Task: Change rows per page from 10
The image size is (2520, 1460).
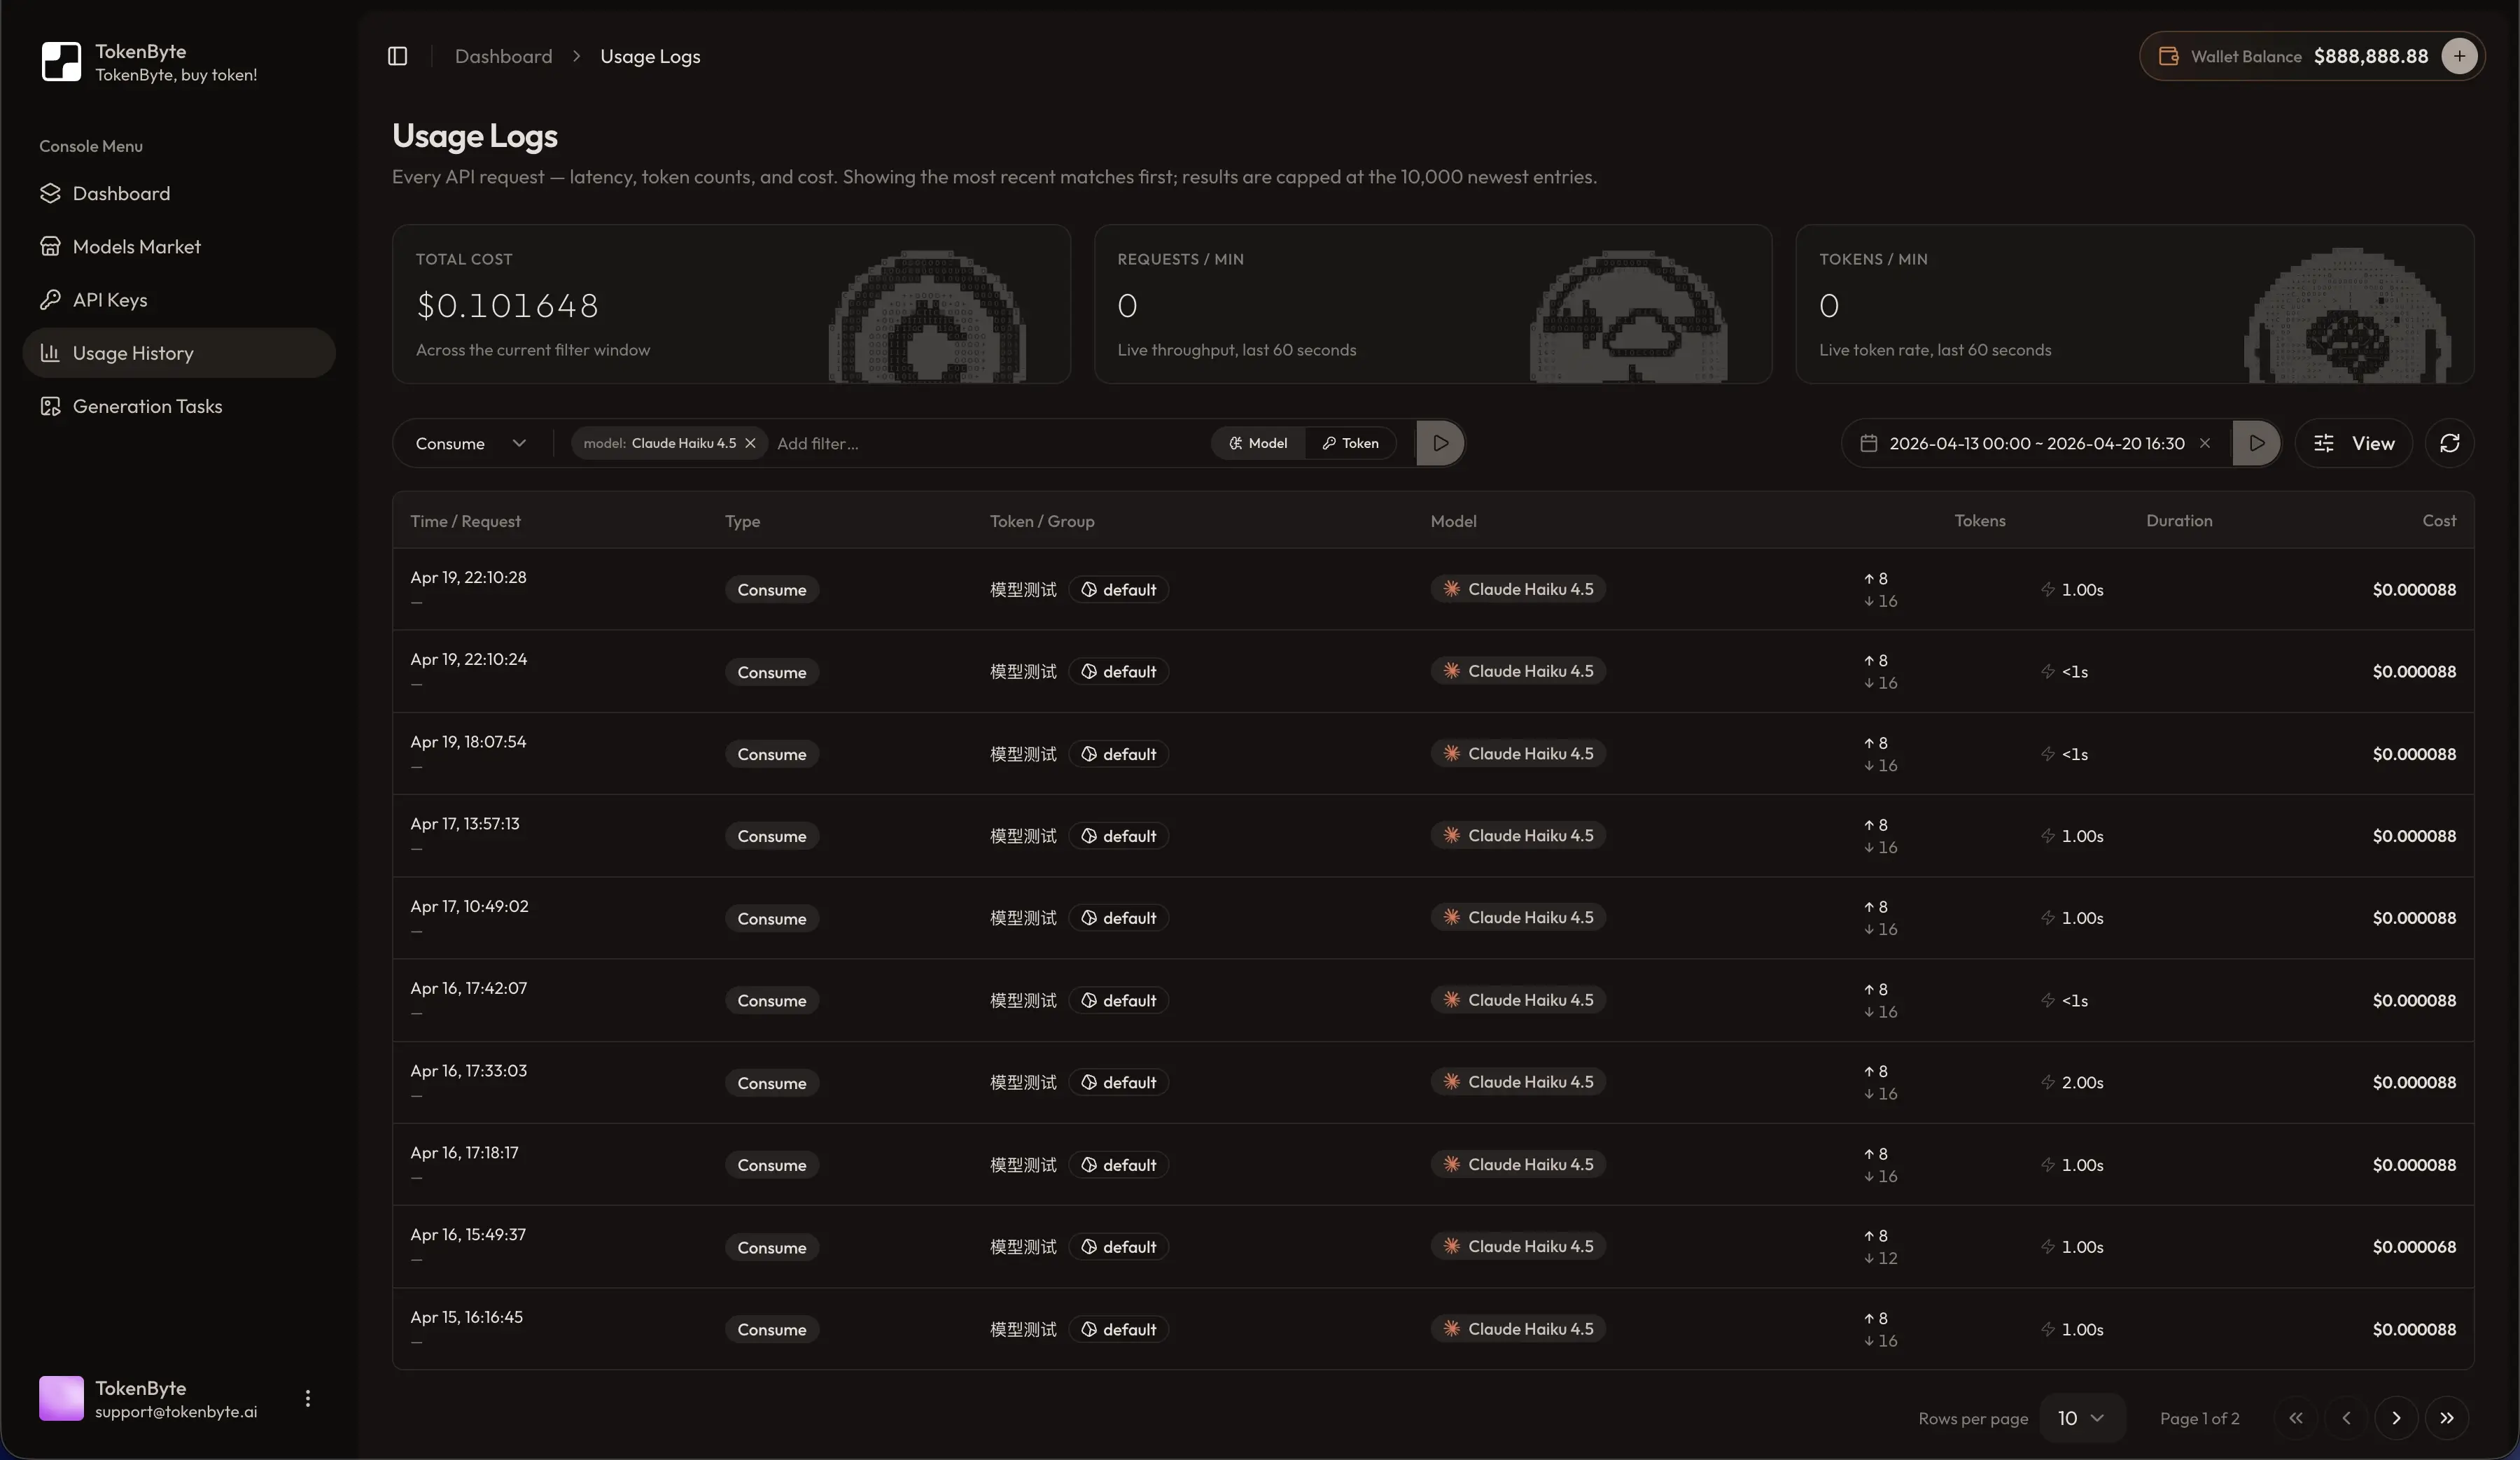Action: (x=2081, y=1418)
